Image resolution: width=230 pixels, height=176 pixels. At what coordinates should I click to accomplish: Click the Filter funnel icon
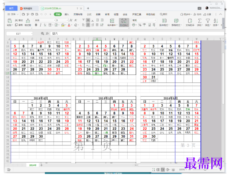[208, 21]
